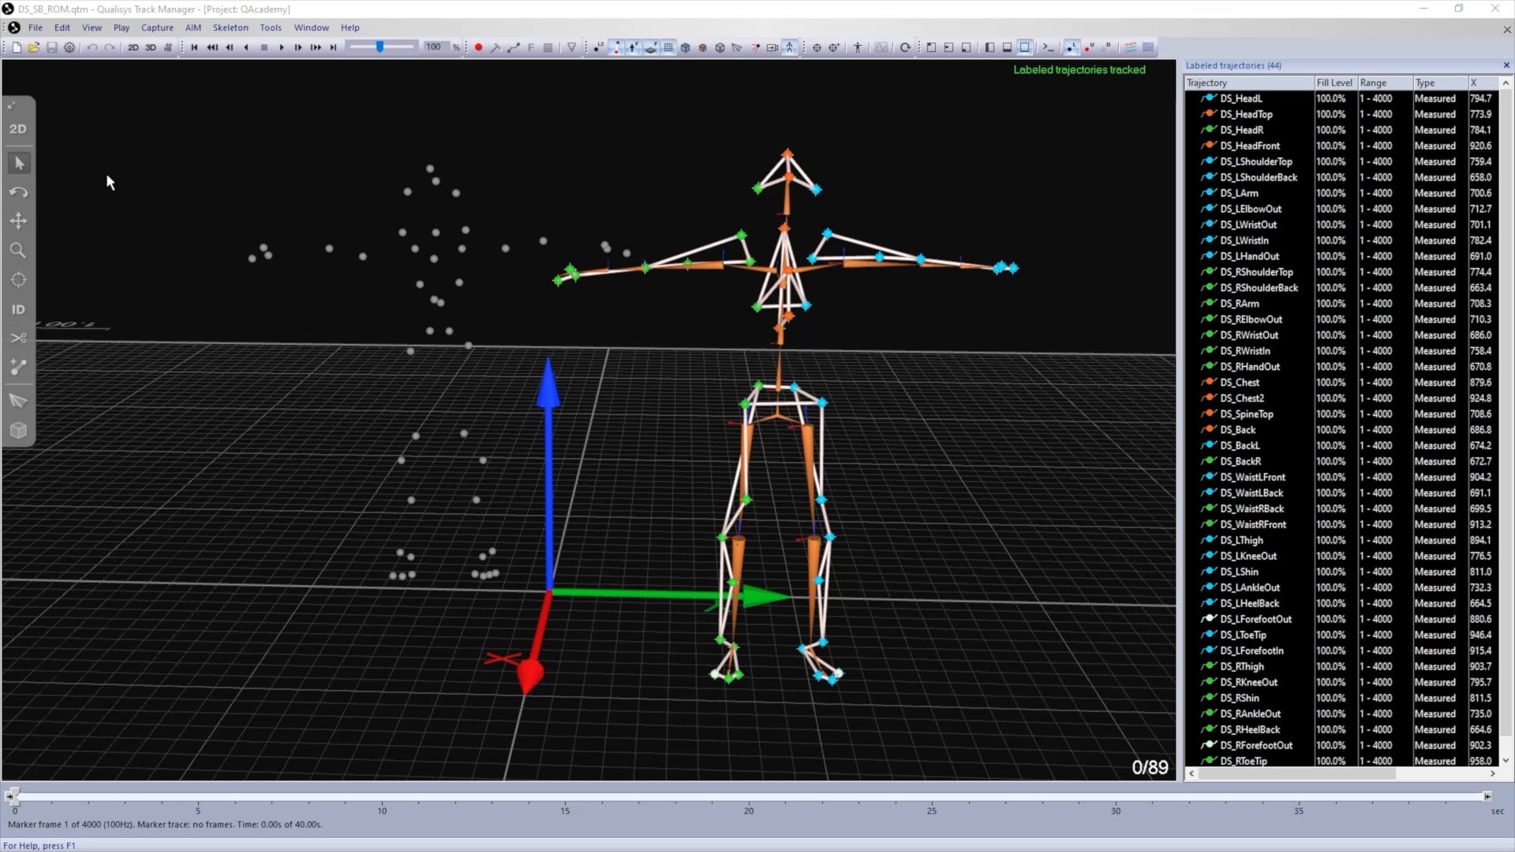This screenshot has height=852, width=1515.
Task: Click the Reprocess circular arrow icon
Action: click(905, 47)
